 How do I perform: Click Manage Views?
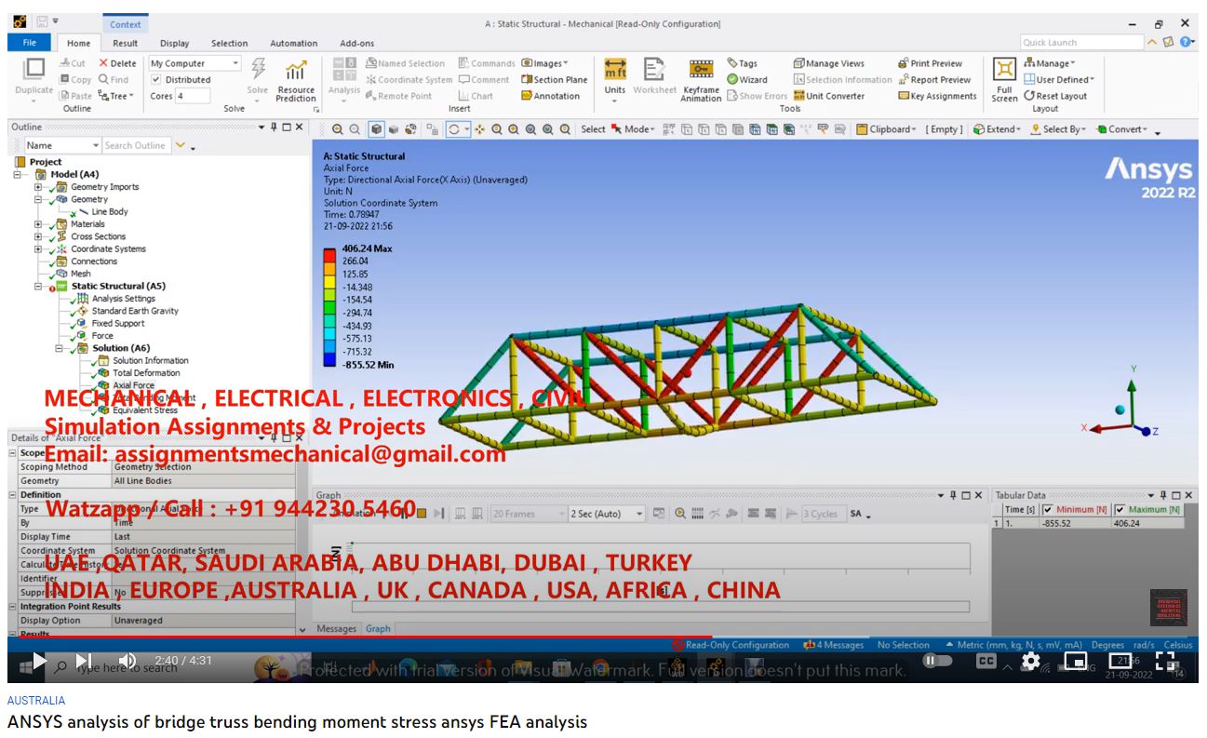829,63
